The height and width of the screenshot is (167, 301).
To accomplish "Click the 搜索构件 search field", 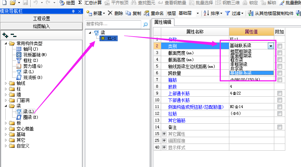I will coord(113,24).
